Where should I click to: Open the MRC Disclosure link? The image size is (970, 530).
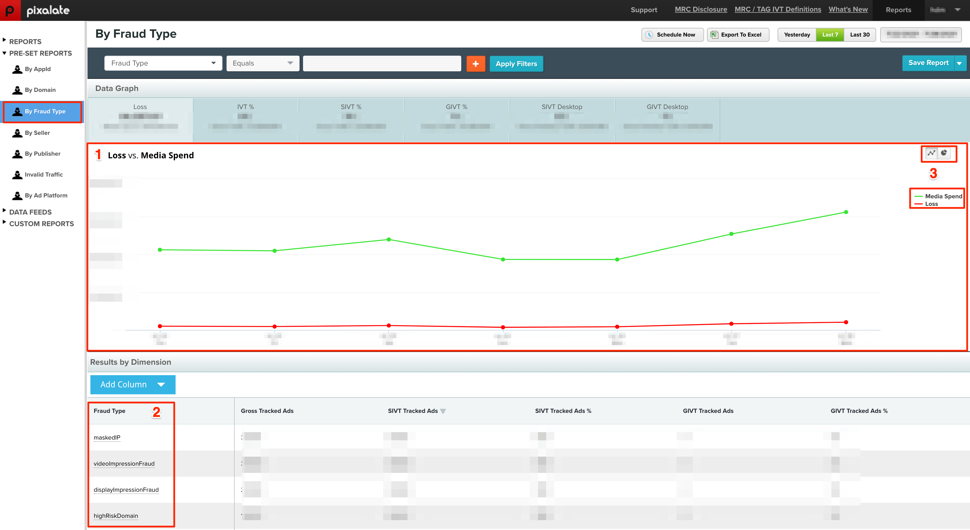701,10
